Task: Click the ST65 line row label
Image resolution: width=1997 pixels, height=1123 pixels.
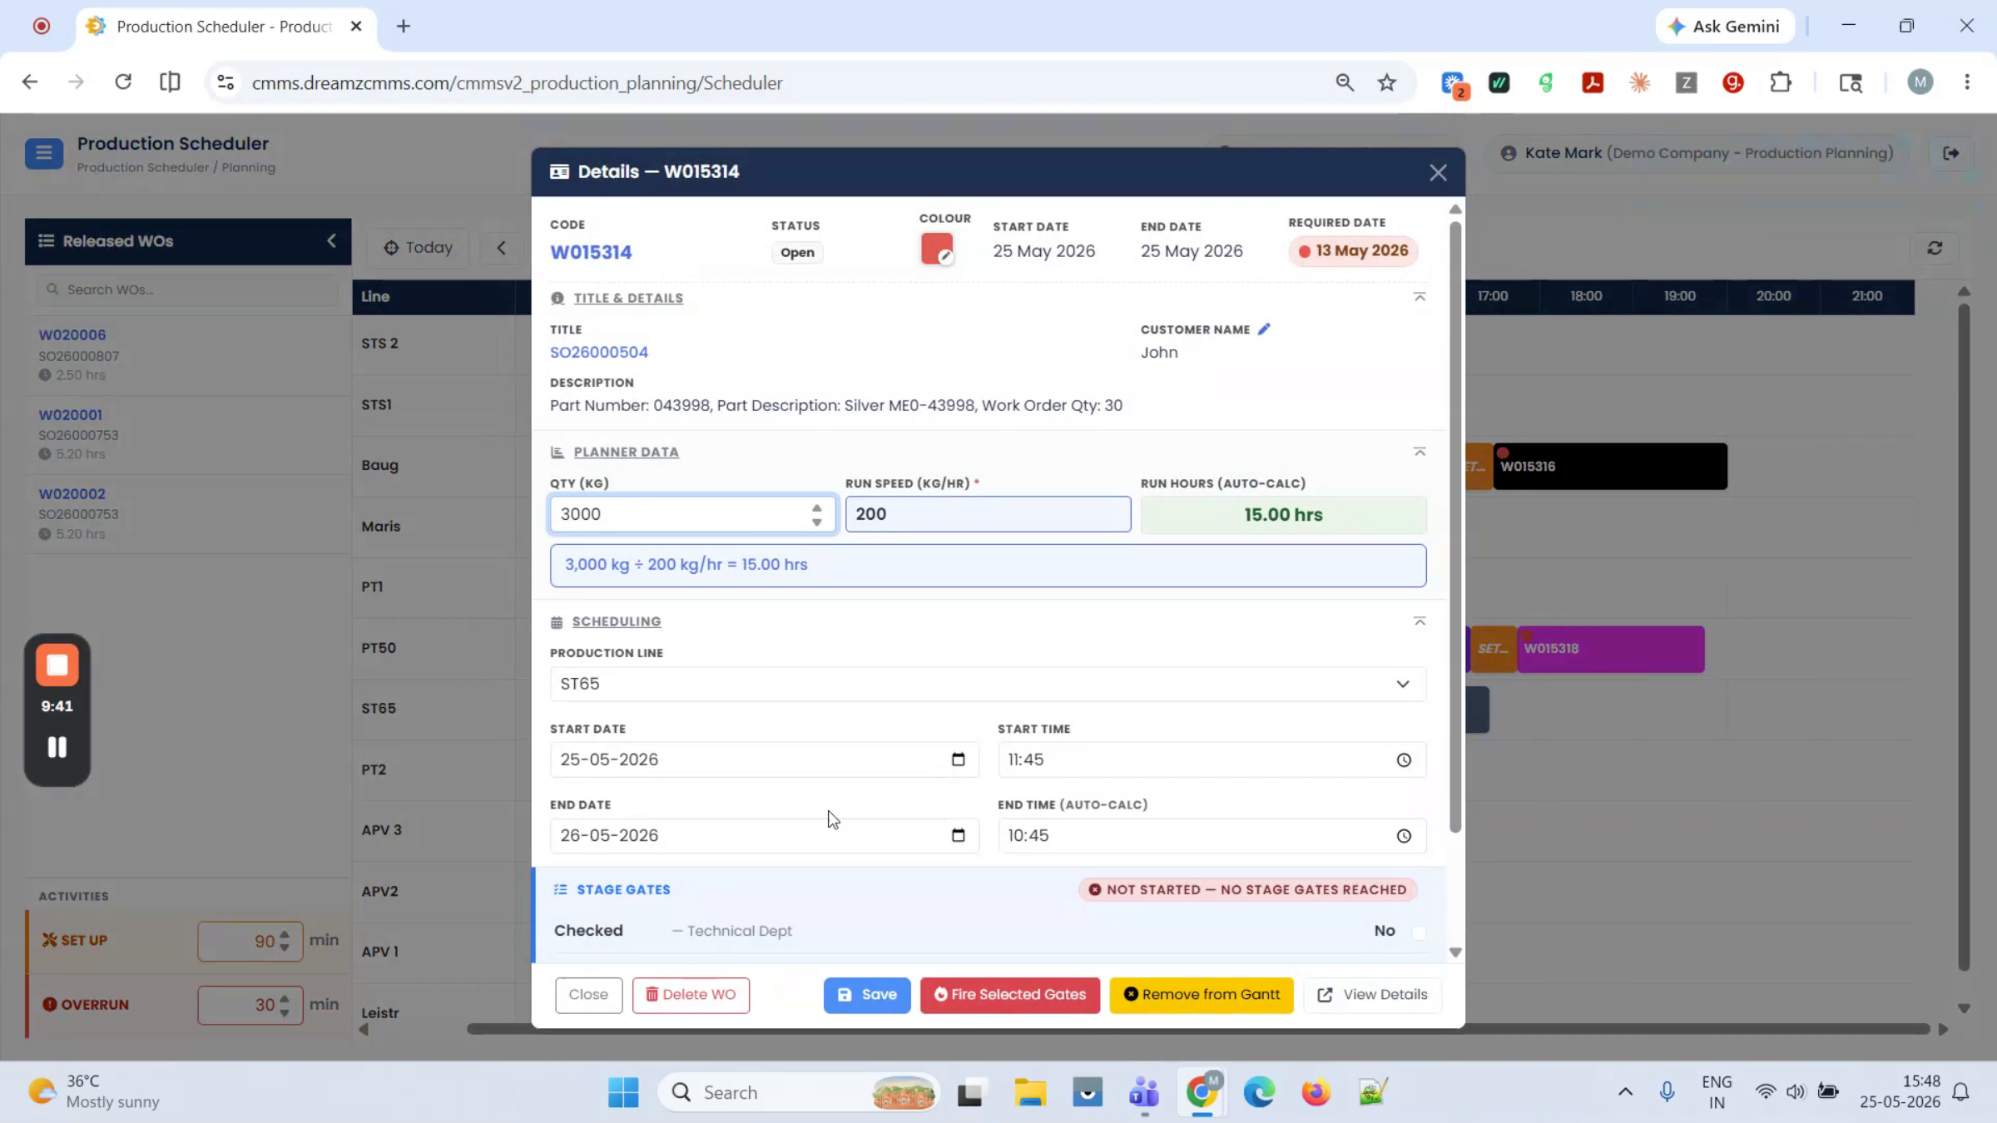Action: point(379,708)
